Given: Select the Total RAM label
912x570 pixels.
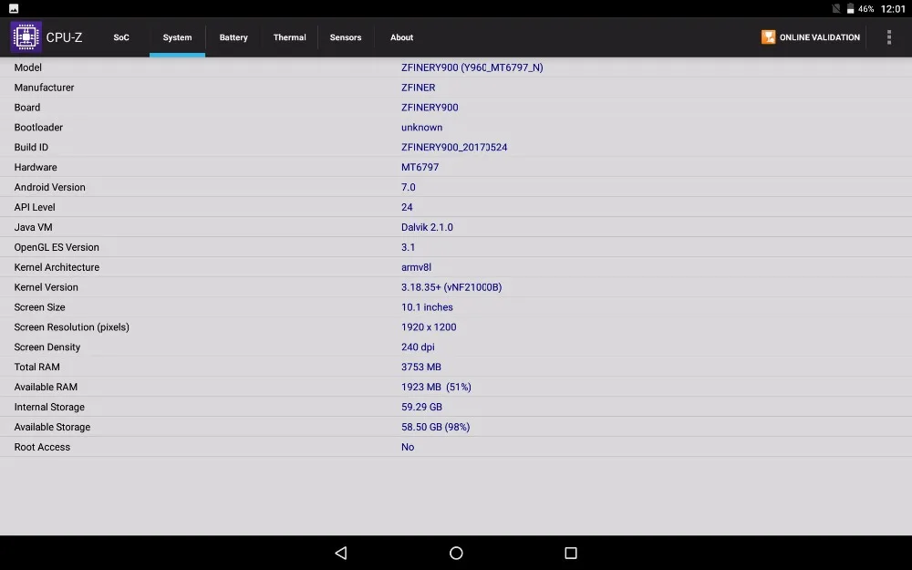Looking at the screenshot, I should pyautogui.click(x=37, y=367).
